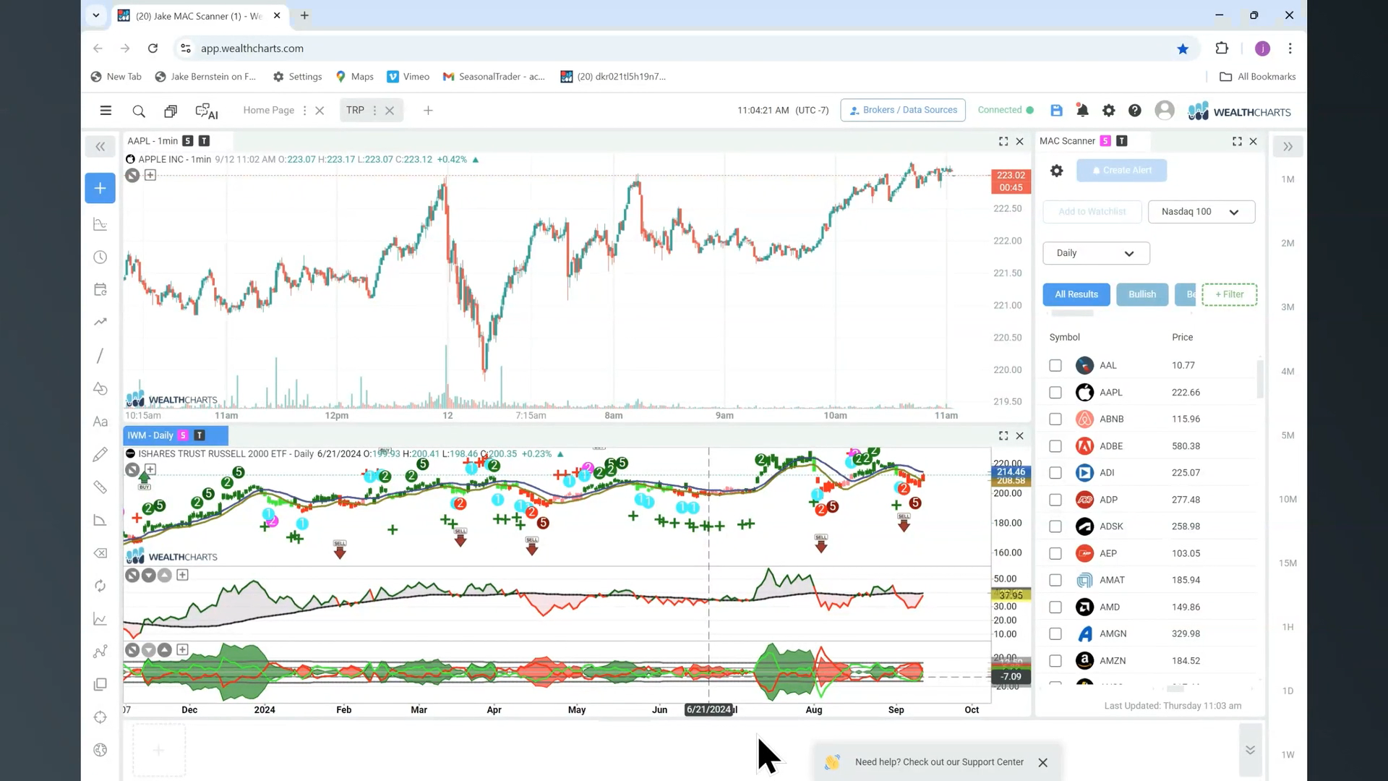
Task: Click the eraser tool in sidebar
Action: tap(100, 553)
